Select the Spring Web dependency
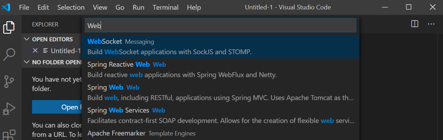 [x=221, y=93]
